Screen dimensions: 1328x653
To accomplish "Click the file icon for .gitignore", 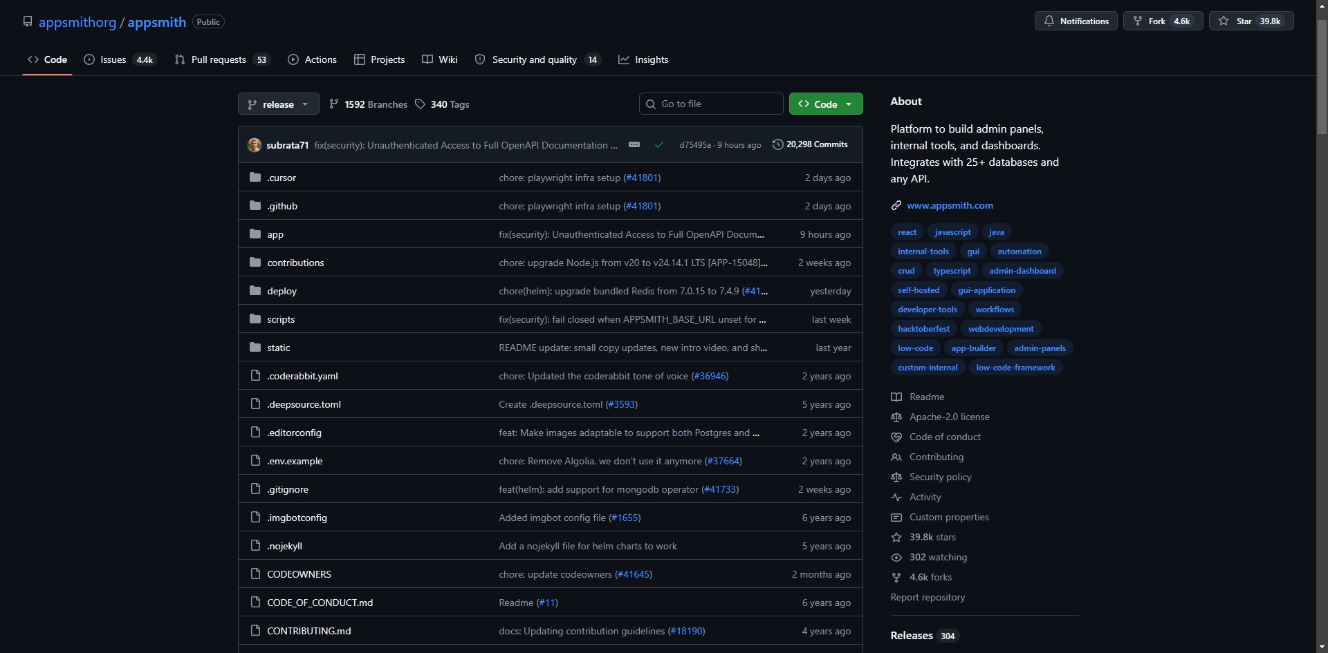I will (x=255, y=489).
